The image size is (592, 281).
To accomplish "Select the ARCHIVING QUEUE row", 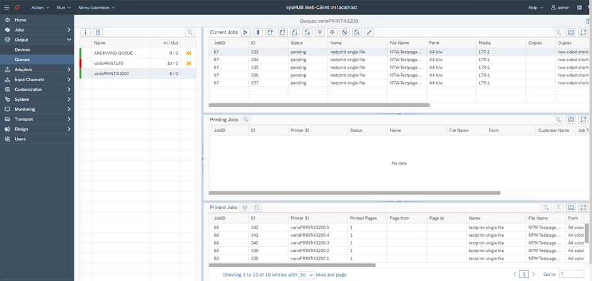I will pyautogui.click(x=138, y=54).
